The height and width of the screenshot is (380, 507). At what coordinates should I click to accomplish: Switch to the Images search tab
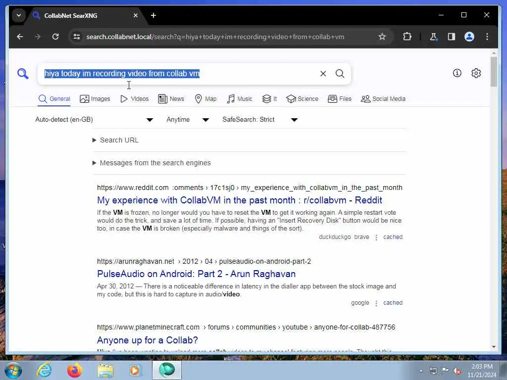pyautogui.click(x=95, y=99)
